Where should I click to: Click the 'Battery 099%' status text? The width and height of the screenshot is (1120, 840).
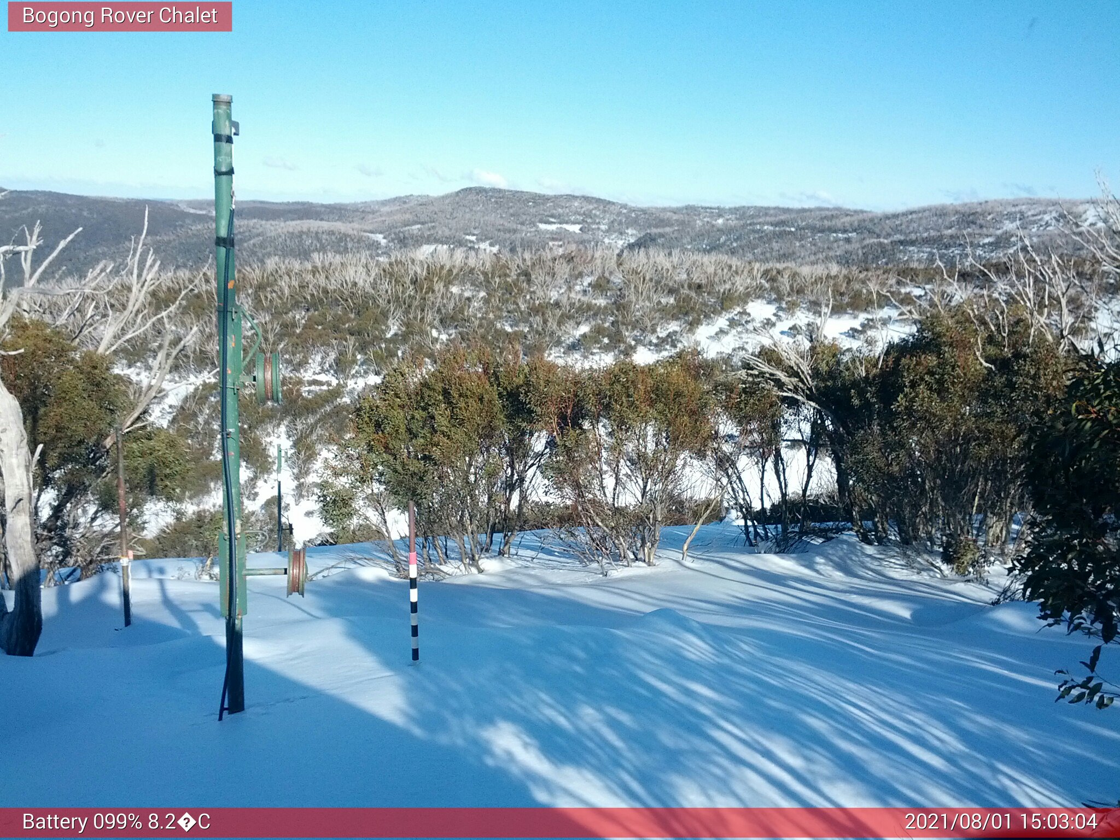coord(81,822)
